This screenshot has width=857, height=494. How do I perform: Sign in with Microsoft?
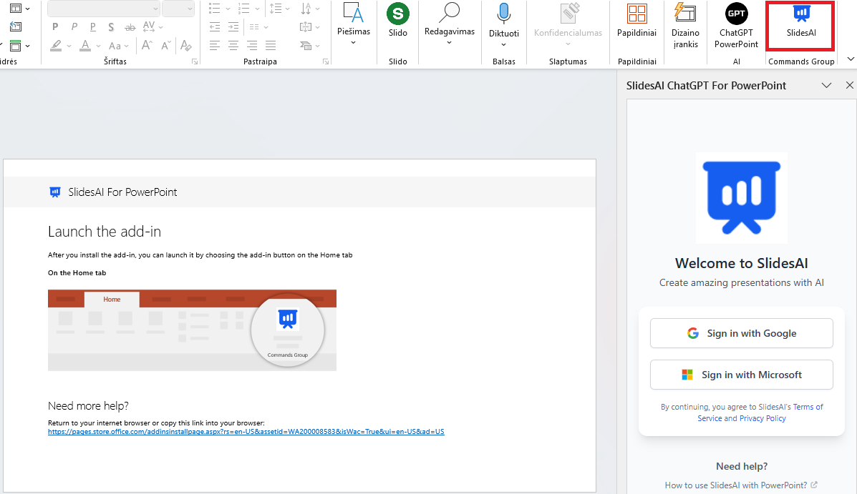(x=741, y=375)
